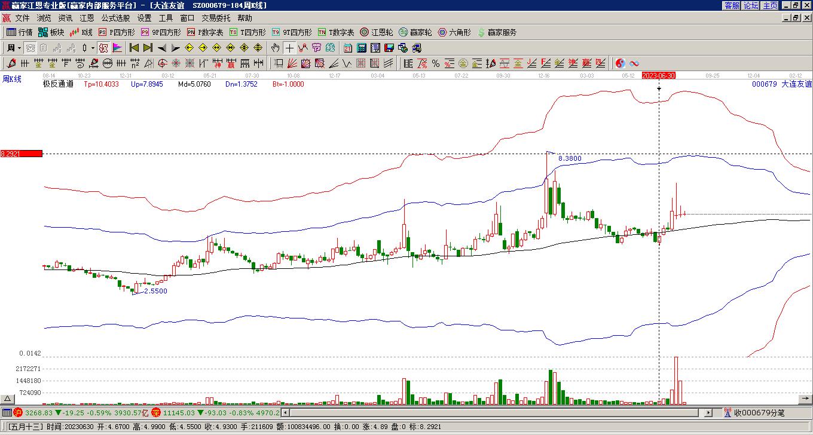Click the up triangle button at chart bottom-left
This screenshot has width=813, height=435.
click(x=8, y=399)
